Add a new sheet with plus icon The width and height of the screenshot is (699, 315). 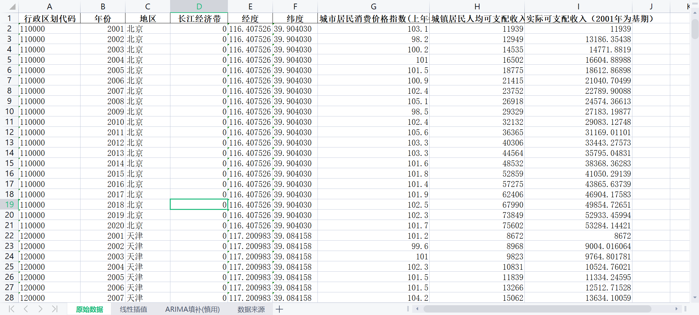pyautogui.click(x=279, y=310)
